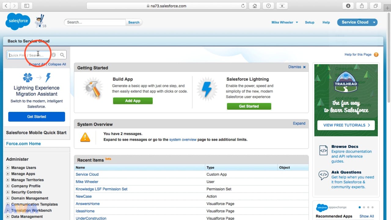Click the green Add App button
391x220 pixels.
click(x=133, y=101)
